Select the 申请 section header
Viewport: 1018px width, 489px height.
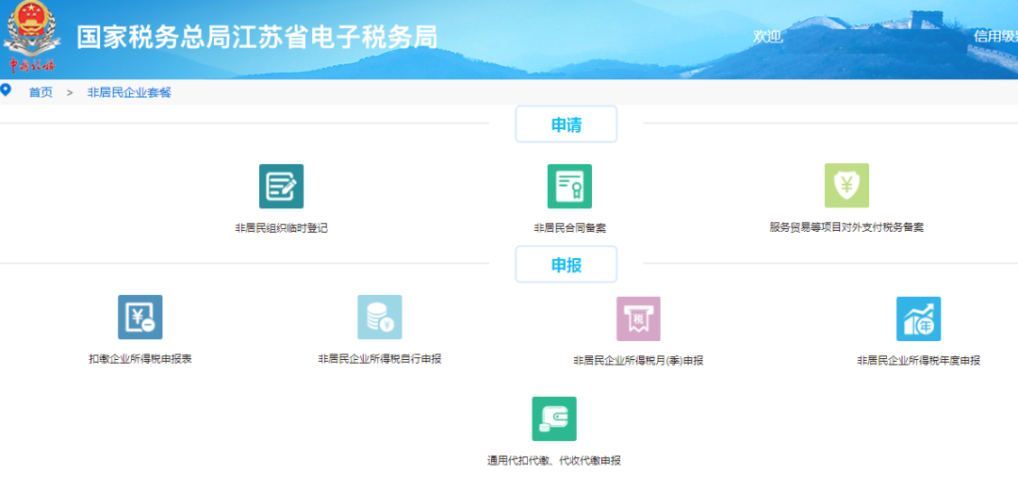pyautogui.click(x=566, y=124)
